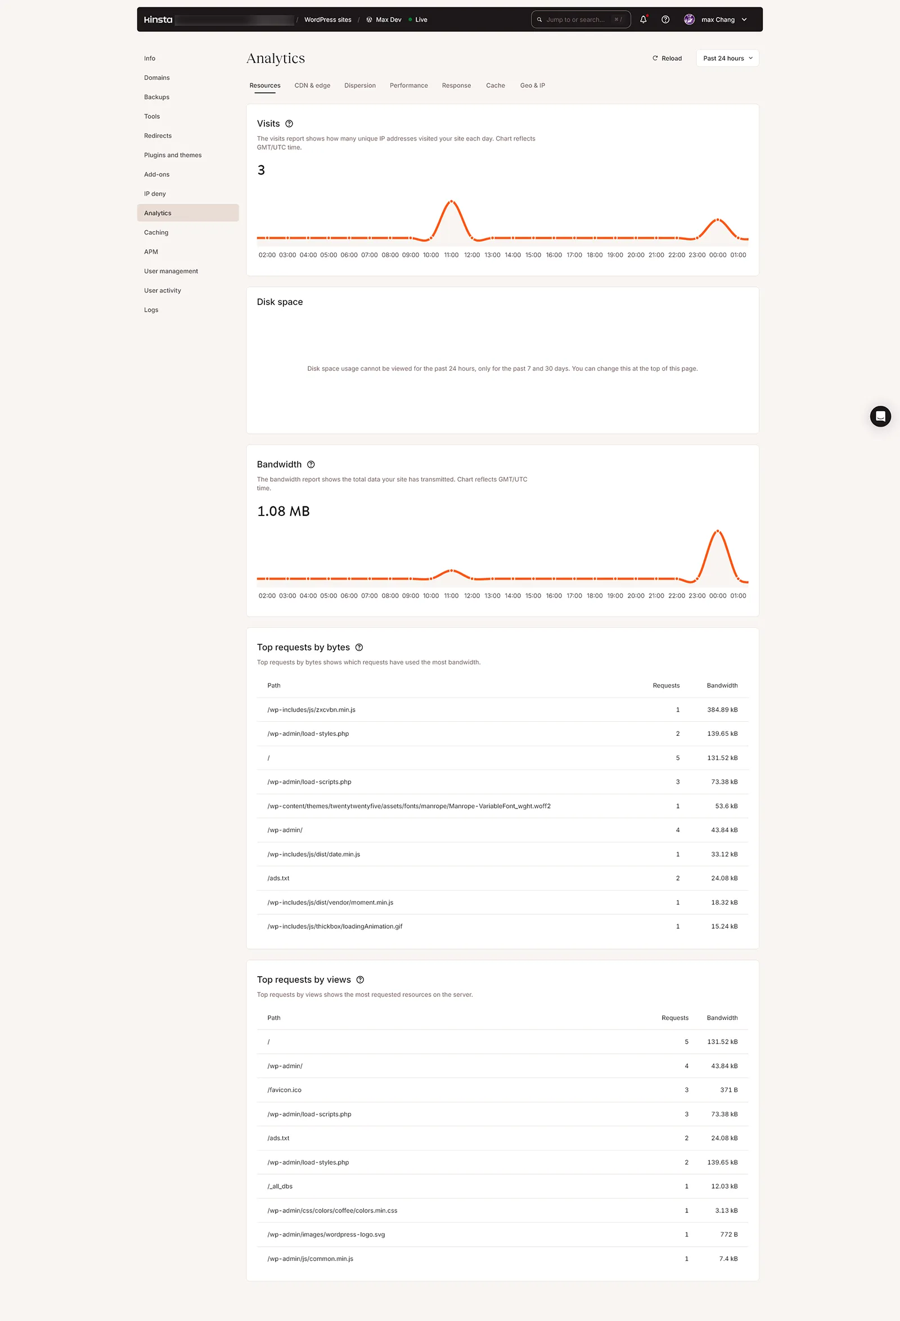900x1321 pixels.
Task: Open the notifications bell
Action: pyautogui.click(x=643, y=19)
